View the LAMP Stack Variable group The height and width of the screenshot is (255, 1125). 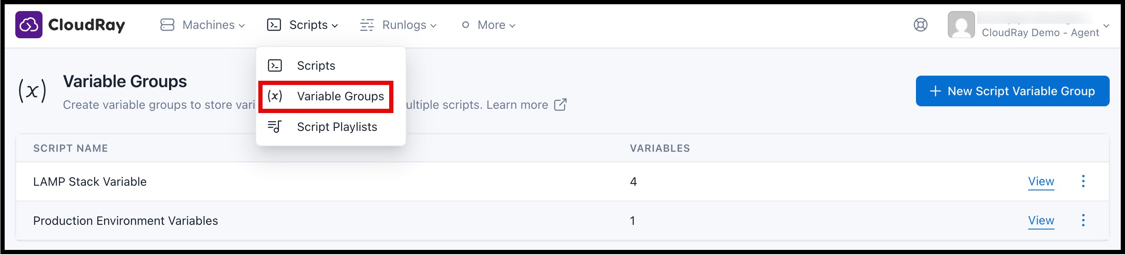click(1041, 181)
